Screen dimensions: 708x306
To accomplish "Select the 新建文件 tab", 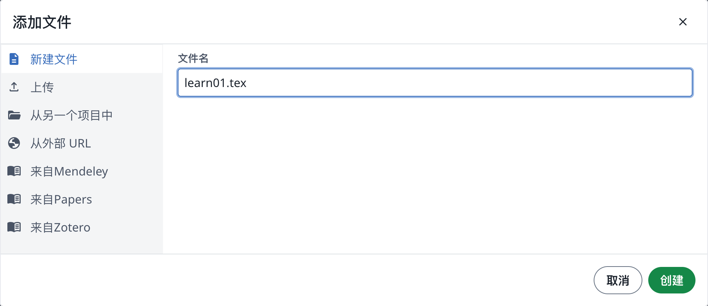I will pyautogui.click(x=81, y=59).
